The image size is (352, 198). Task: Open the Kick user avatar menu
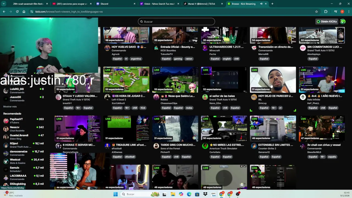[x=343, y=21]
